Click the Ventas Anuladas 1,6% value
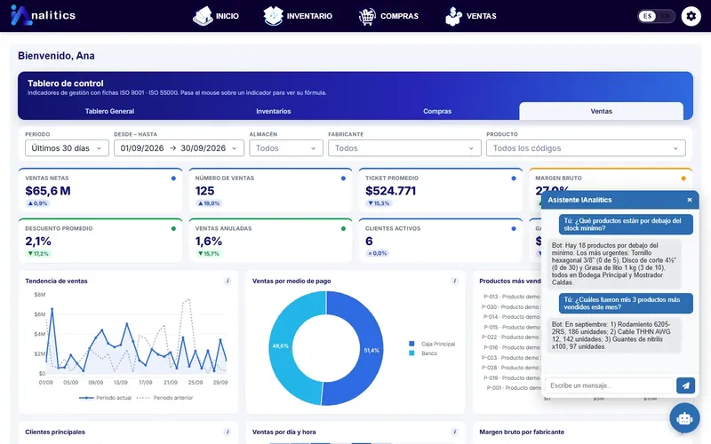The image size is (711, 444). point(209,241)
